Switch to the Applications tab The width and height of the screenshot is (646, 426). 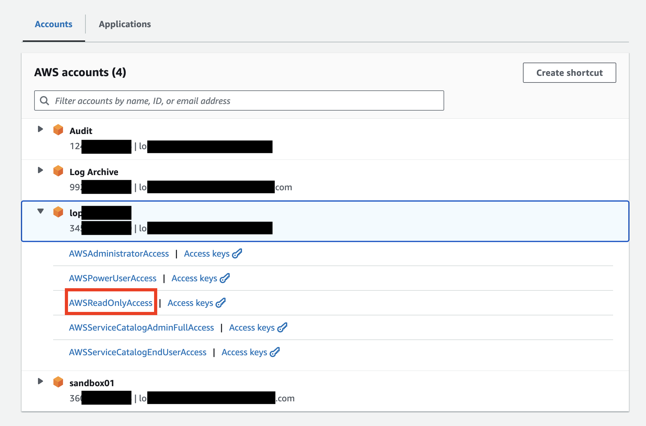click(x=125, y=24)
